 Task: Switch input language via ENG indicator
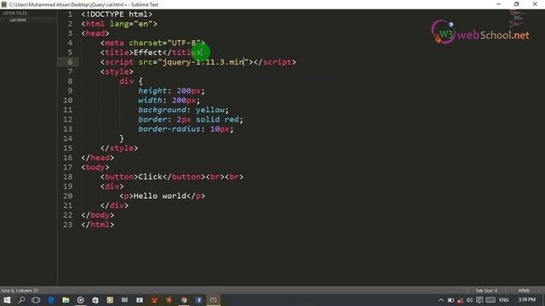(x=504, y=300)
